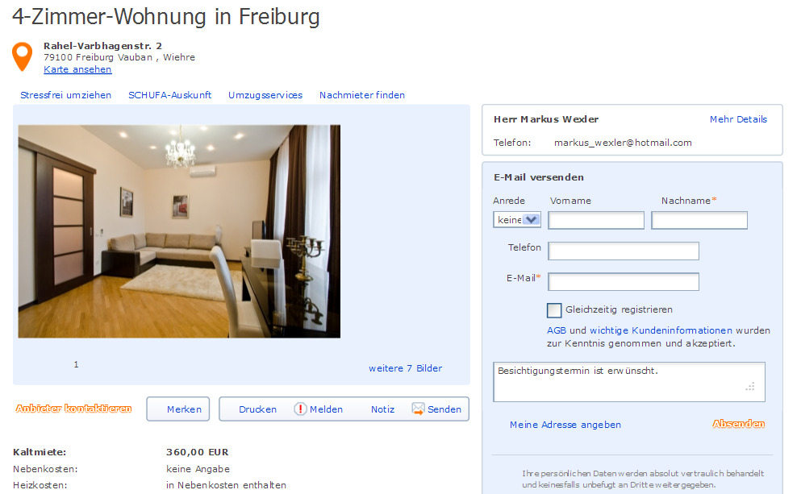Click the Meine Adresse angeben link

(x=565, y=425)
